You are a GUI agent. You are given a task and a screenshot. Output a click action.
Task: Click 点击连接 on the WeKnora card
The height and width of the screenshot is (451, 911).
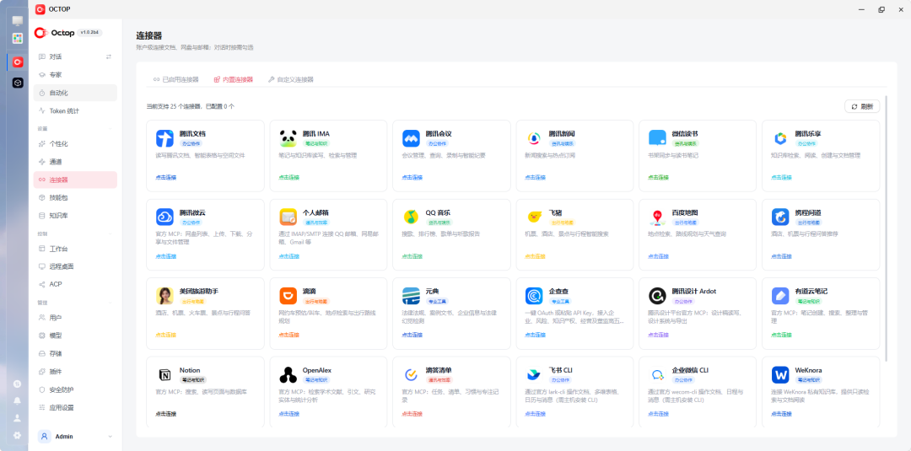tap(781, 414)
